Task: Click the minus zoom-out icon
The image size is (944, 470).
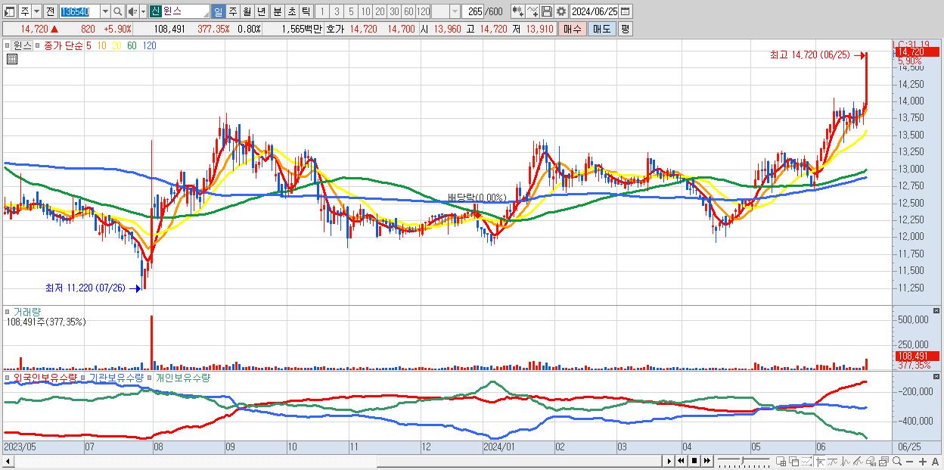Action: pyautogui.click(x=909, y=462)
